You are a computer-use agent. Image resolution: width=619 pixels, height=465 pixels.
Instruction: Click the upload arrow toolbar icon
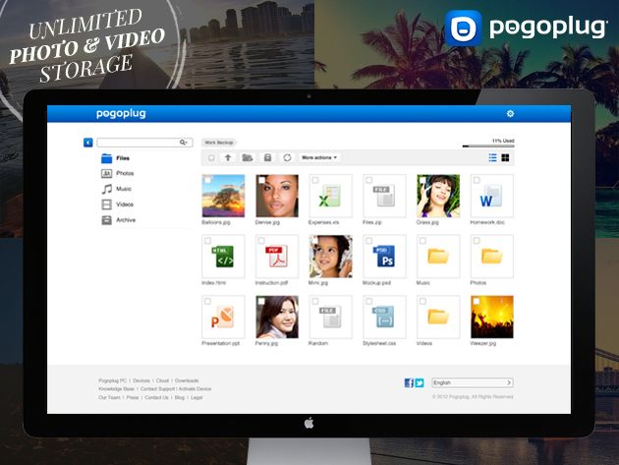point(228,157)
